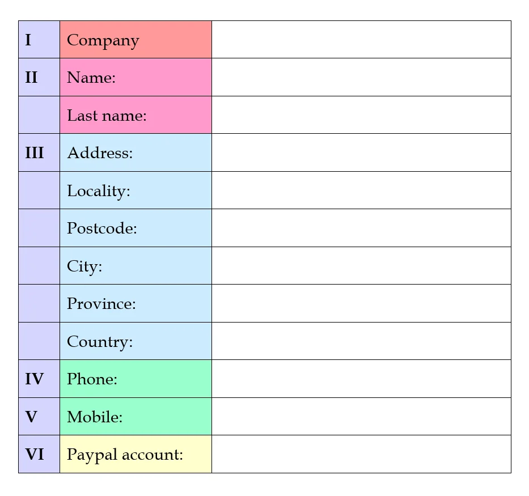Select the Locality input cell
Screen dimensions: 529x496
(361, 190)
